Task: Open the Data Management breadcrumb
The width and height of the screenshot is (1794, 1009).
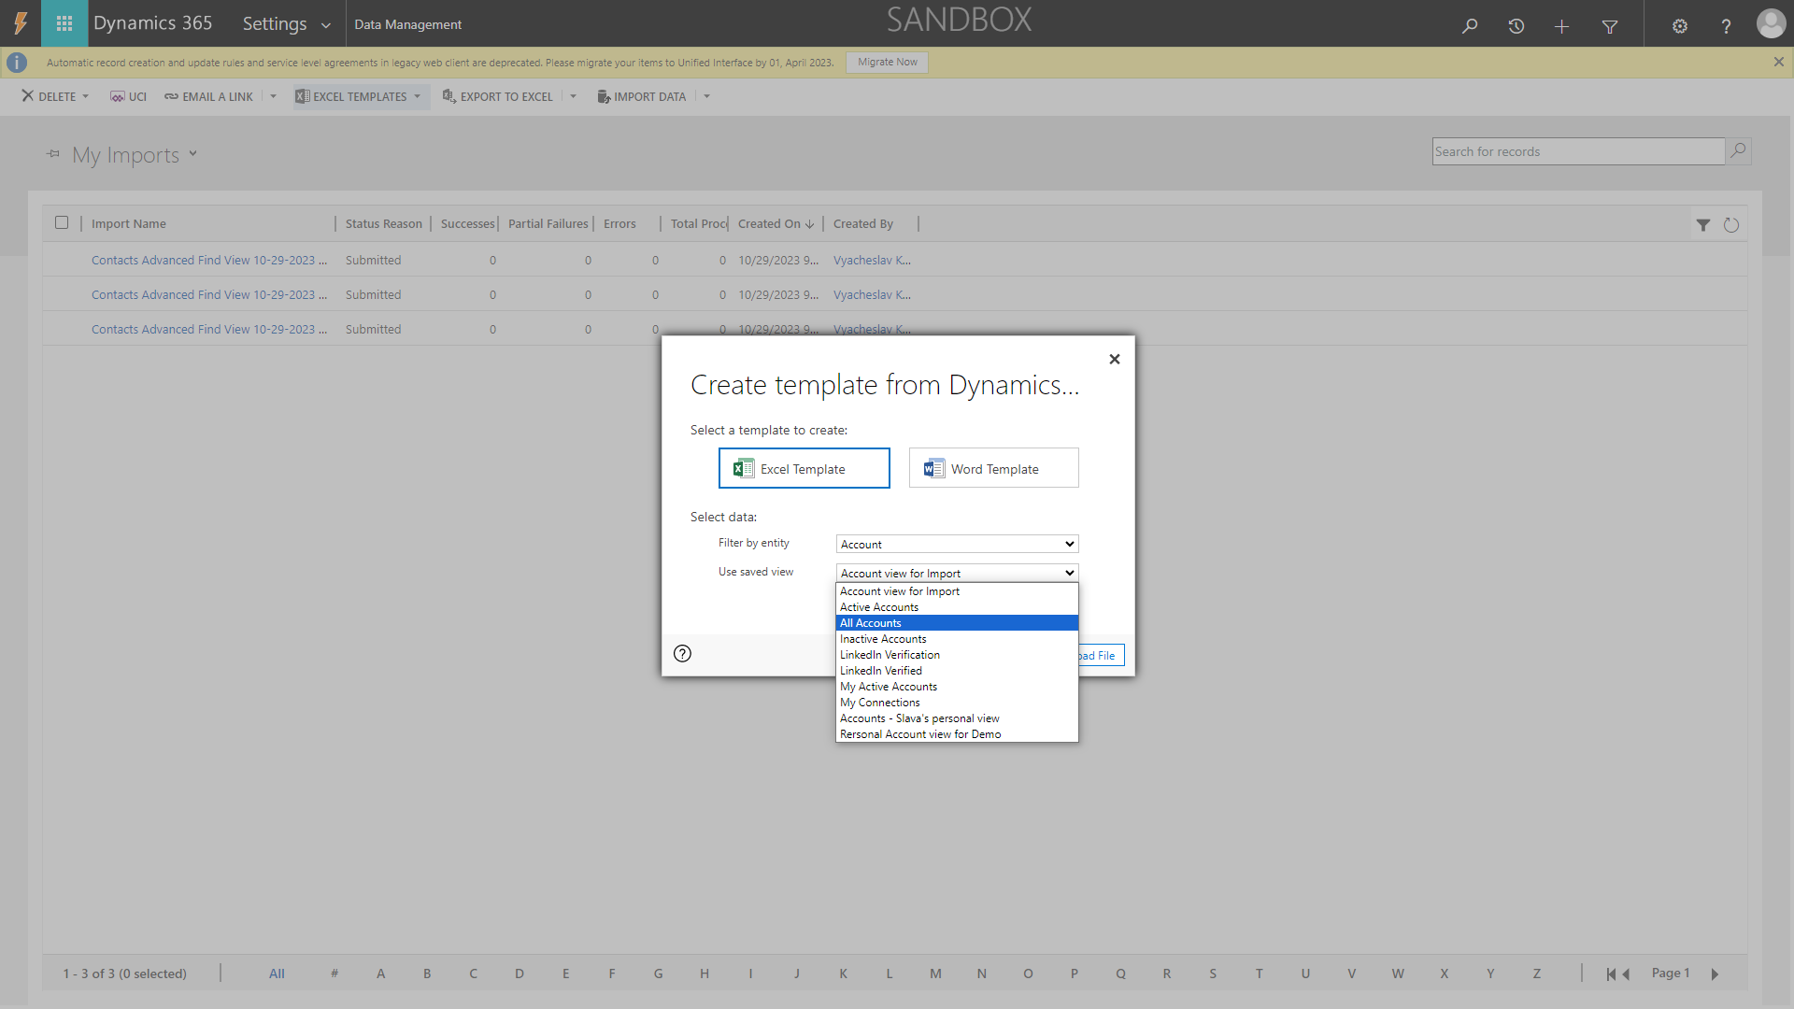Action: [x=407, y=24]
